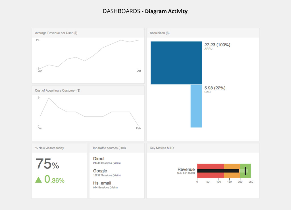The height and width of the screenshot is (210, 291).
Task: Click the % New visitors today header
Action: point(49,148)
